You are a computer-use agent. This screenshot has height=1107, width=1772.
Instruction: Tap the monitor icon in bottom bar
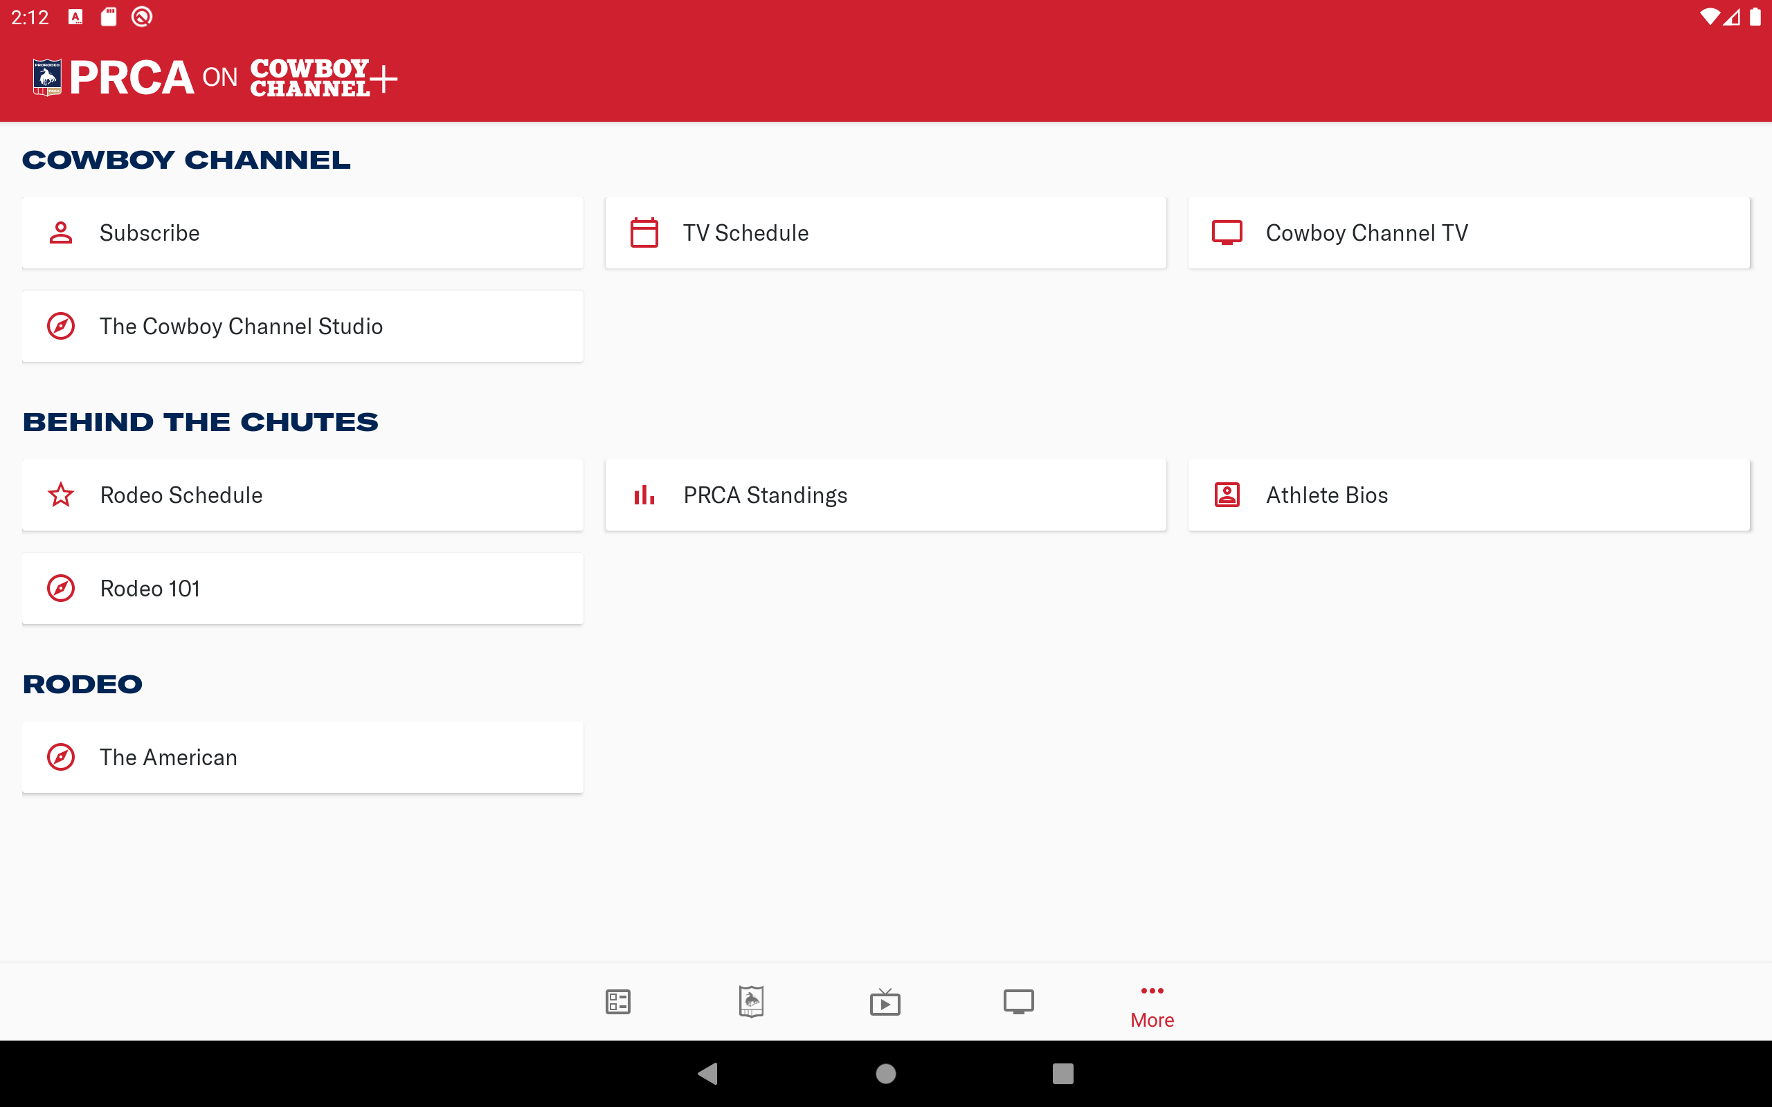click(1018, 1001)
